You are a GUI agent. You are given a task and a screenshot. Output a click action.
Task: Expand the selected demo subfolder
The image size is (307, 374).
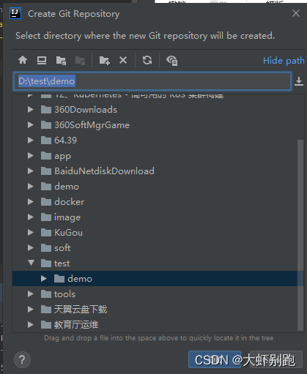pos(44,278)
